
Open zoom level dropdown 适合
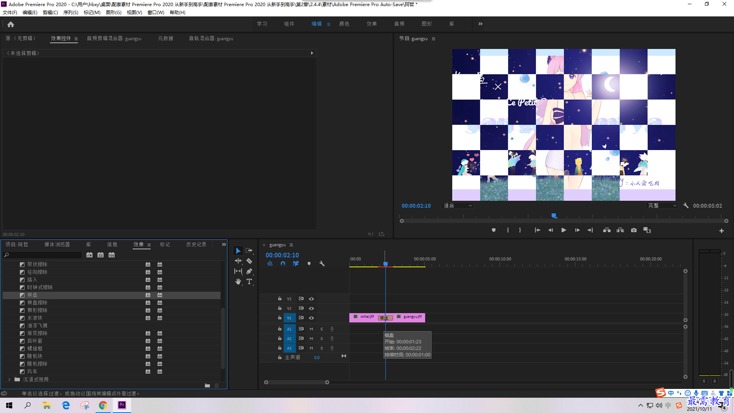point(458,205)
